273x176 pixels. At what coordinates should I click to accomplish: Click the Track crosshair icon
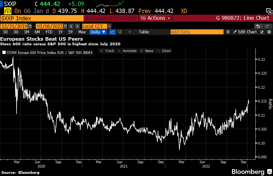click(x=102, y=51)
